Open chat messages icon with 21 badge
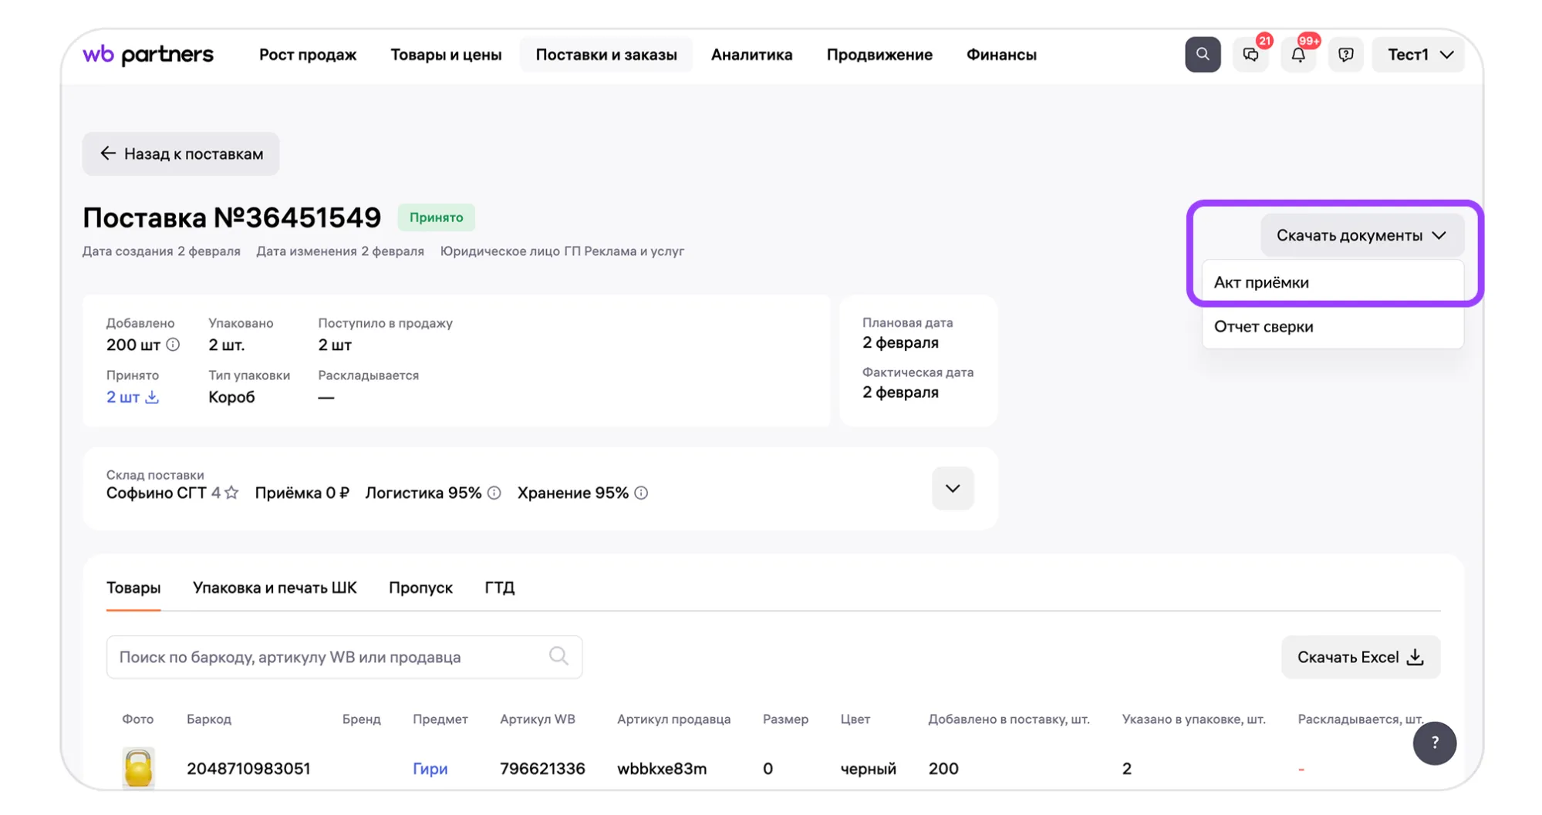 (1250, 55)
